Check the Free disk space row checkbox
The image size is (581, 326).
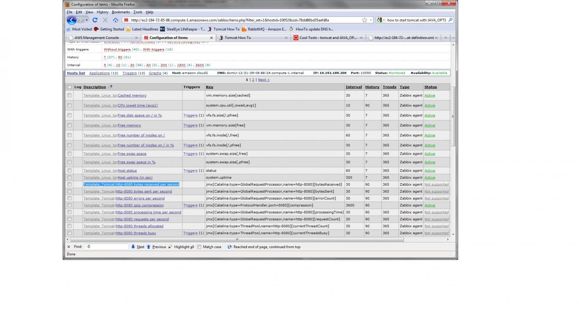click(69, 115)
